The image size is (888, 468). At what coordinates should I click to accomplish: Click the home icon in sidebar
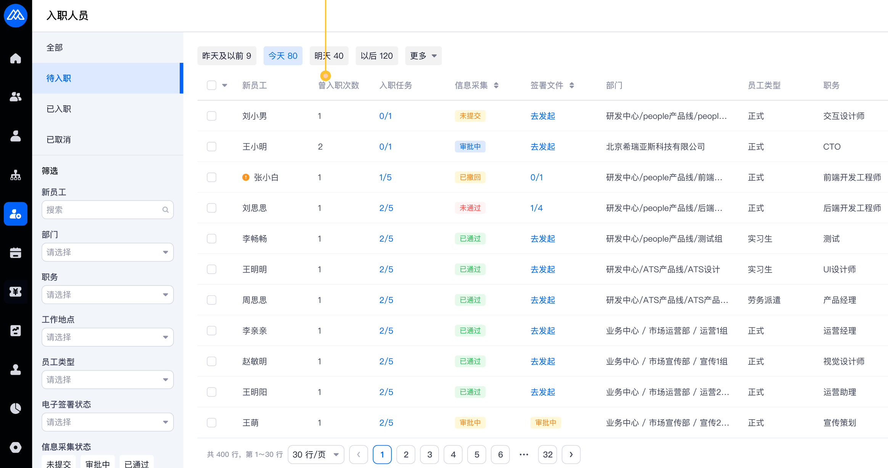tap(16, 58)
